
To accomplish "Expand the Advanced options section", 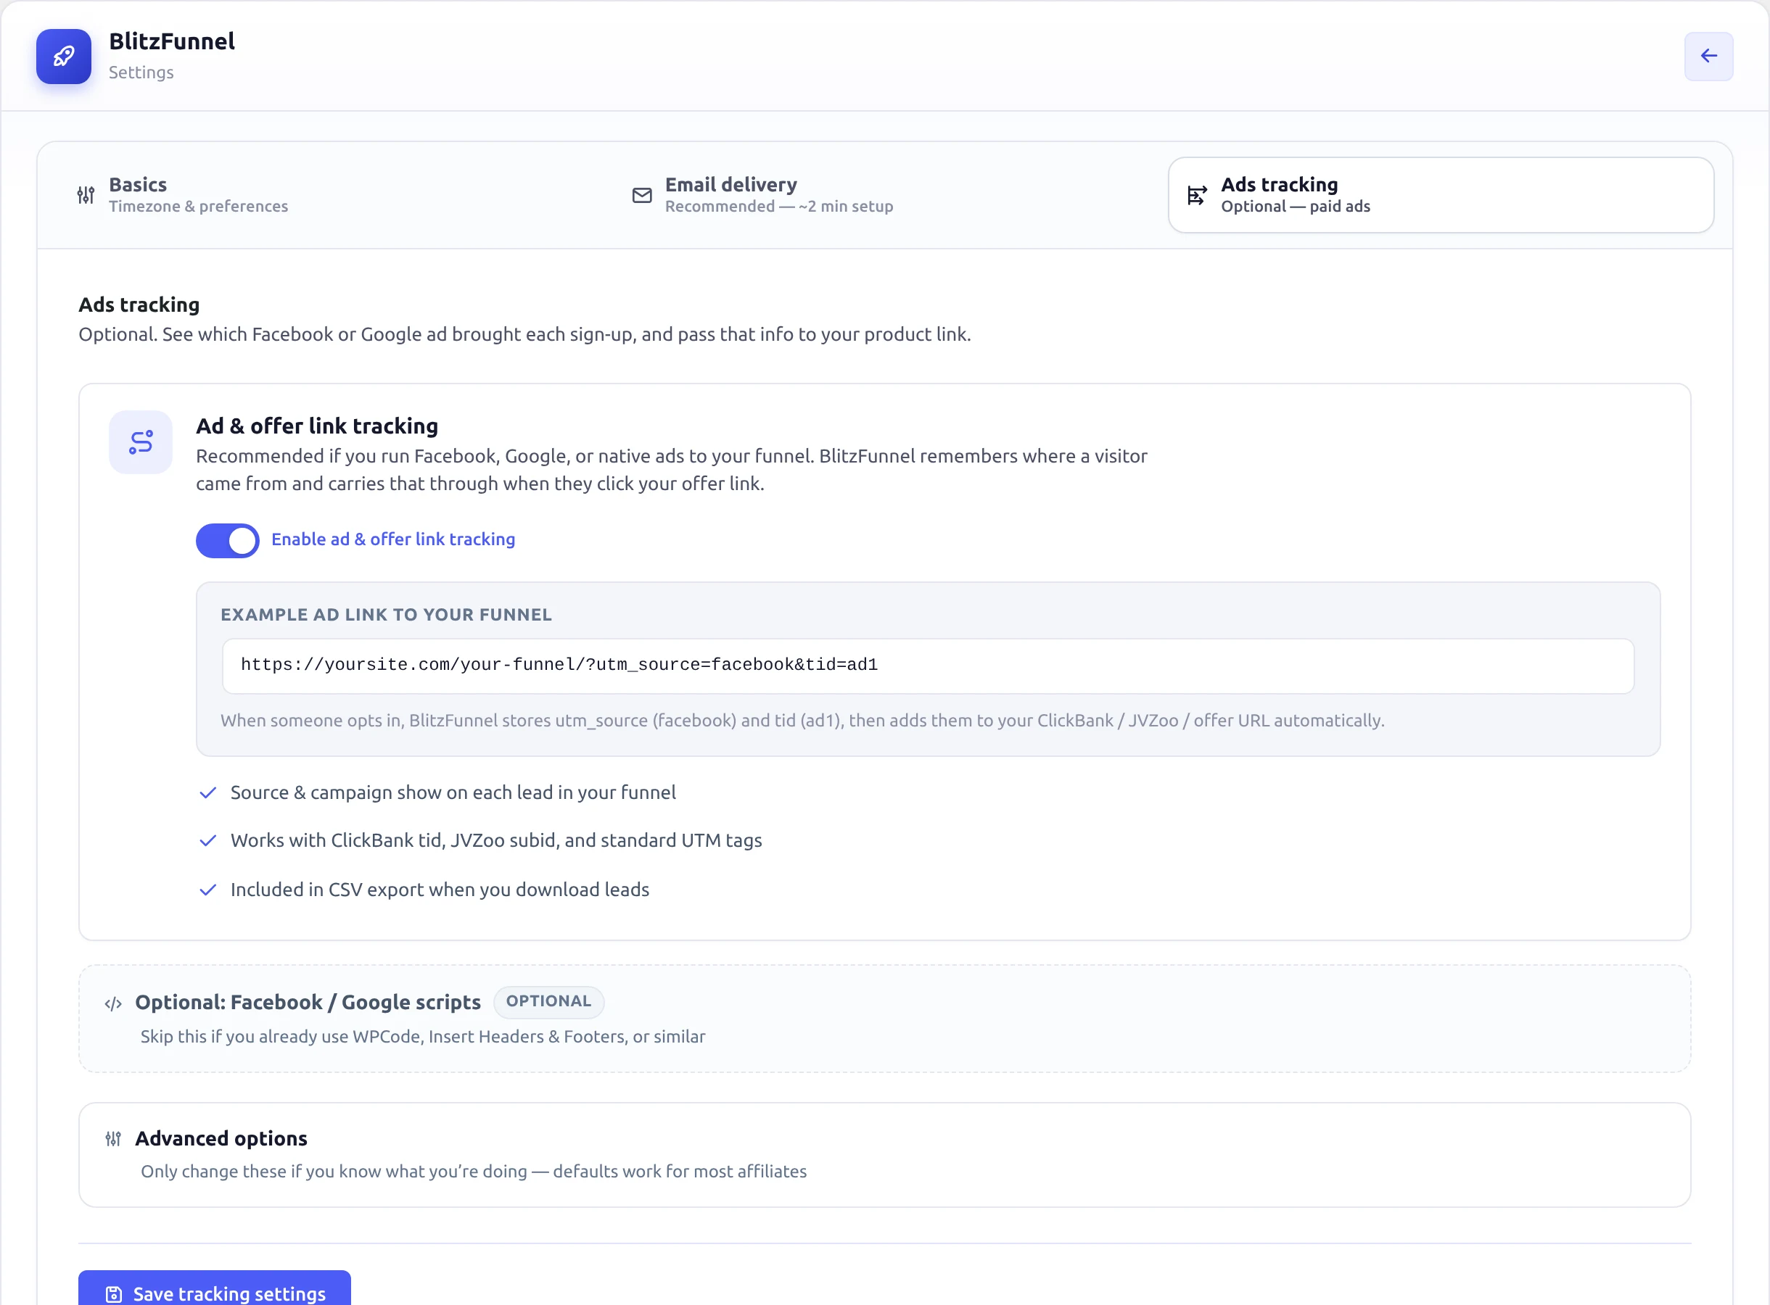I will pos(884,1154).
